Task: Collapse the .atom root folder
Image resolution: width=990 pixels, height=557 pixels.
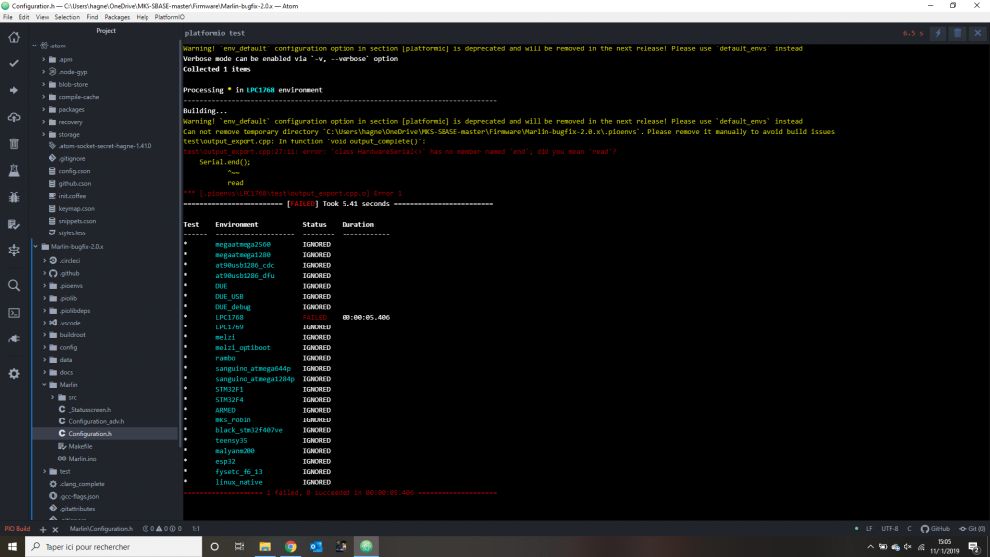Action: (34, 46)
